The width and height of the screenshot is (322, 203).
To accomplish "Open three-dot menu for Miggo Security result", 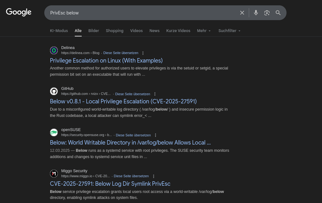I will pyautogui.click(x=153, y=176).
